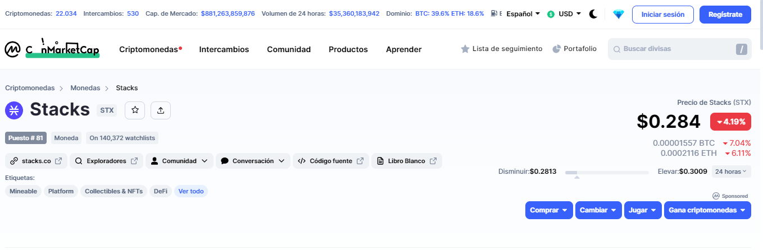
Task: Click the 4.19% price change badge
Action: 730,122
